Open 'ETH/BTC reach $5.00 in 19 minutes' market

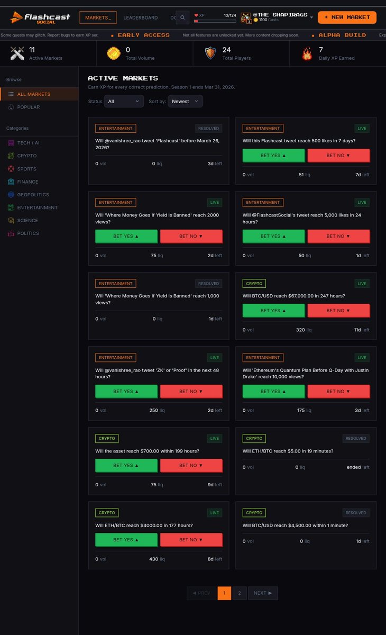pos(288,451)
